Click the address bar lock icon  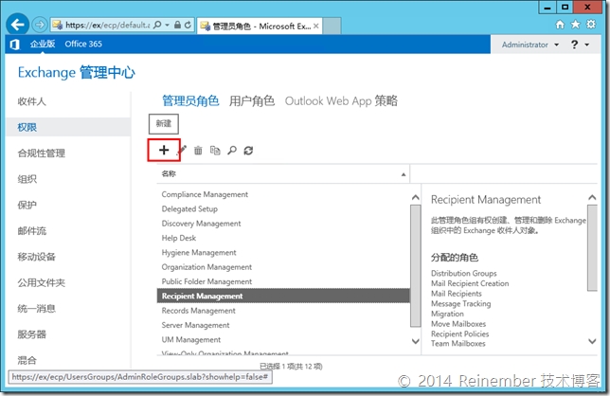[x=177, y=26]
